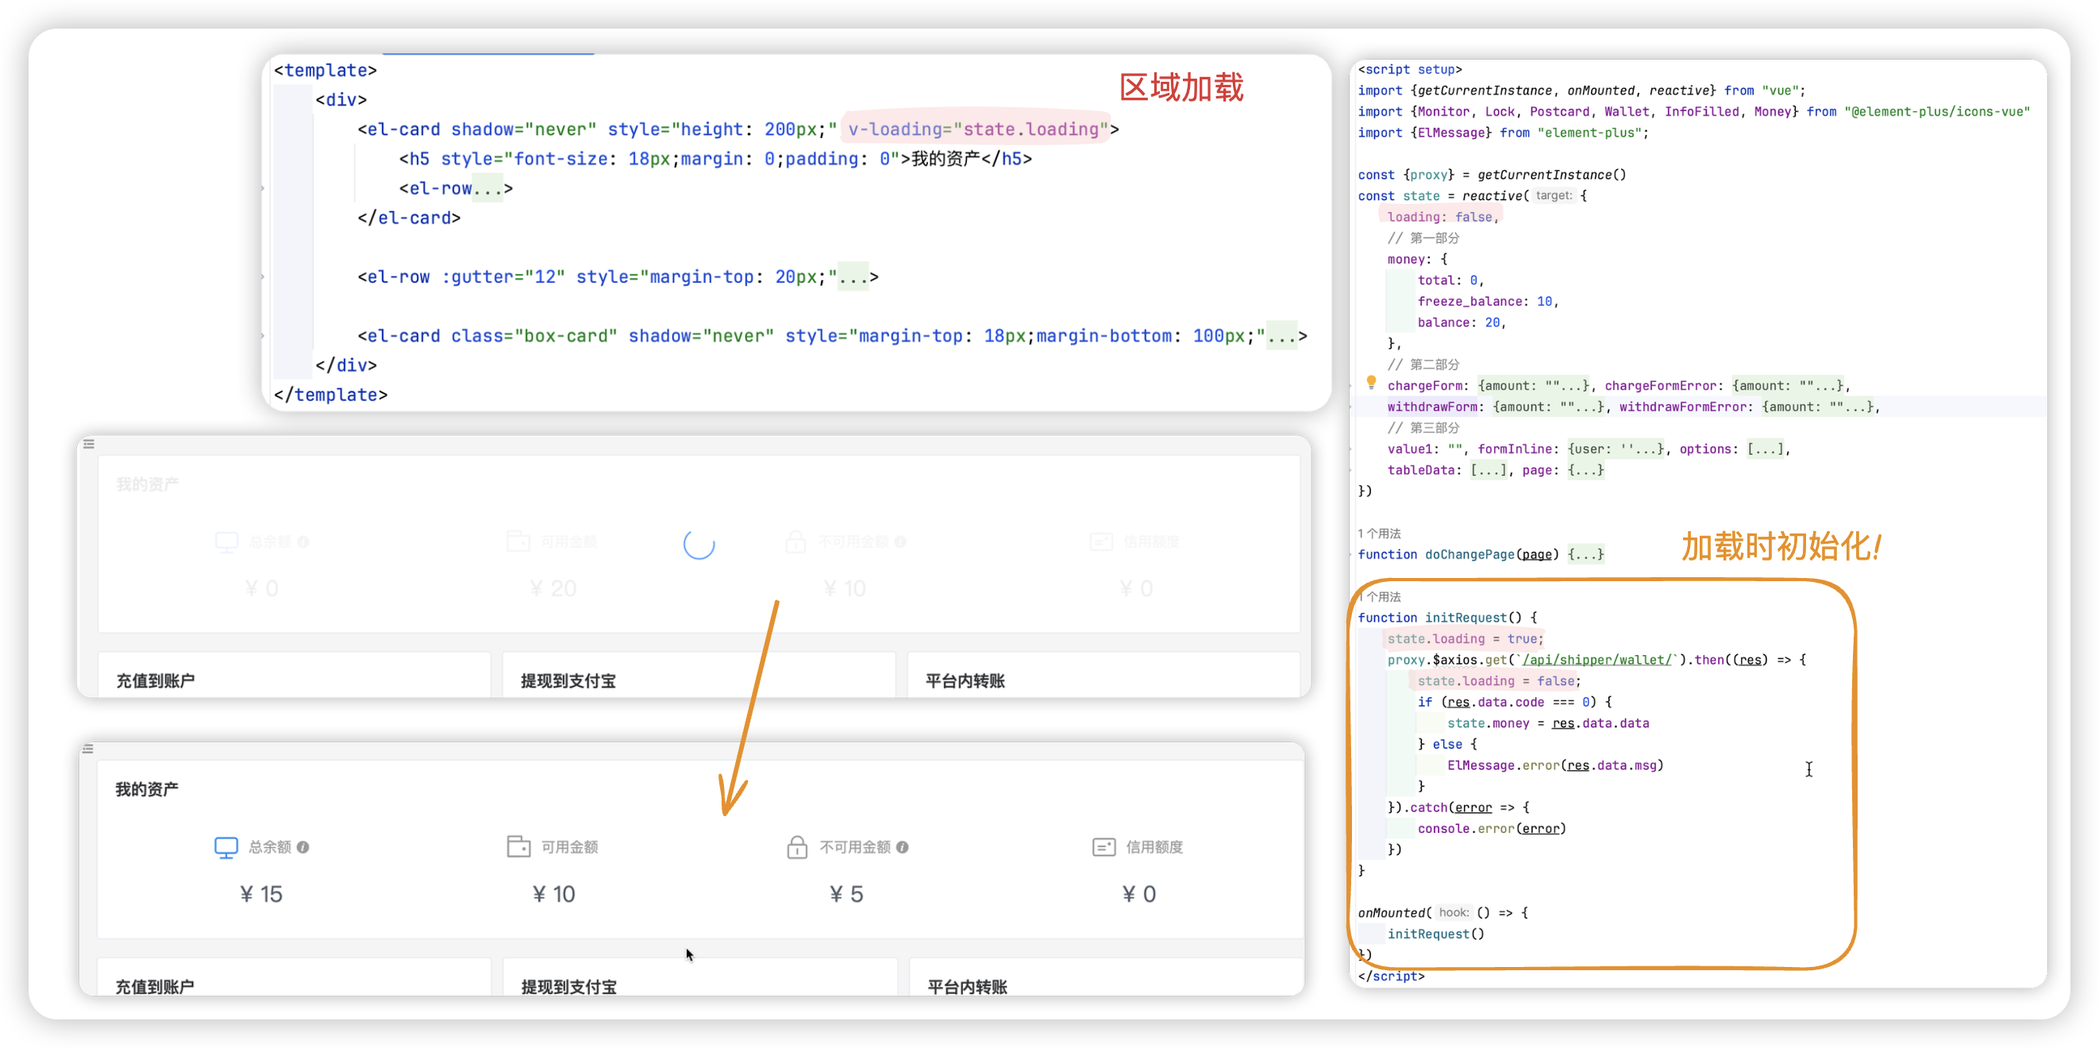Click the hamburger menu icon above loading panel
This screenshot has width=2099, height=1048.
pyautogui.click(x=89, y=444)
